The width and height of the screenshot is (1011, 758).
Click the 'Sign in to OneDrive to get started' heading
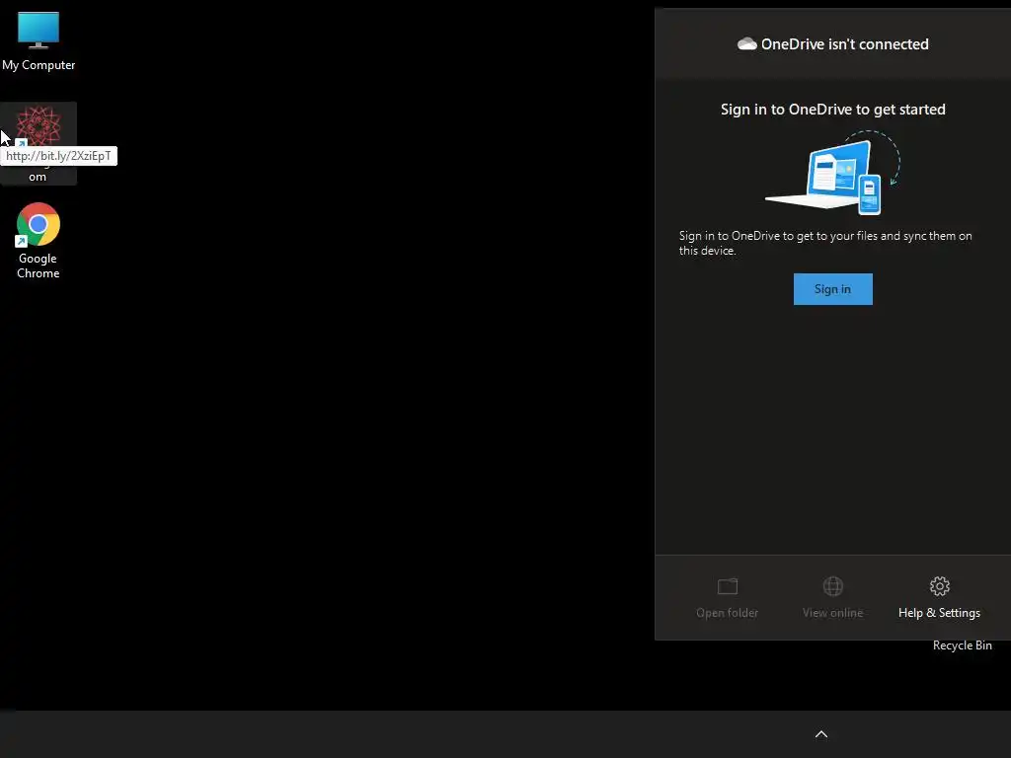pos(832,109)
